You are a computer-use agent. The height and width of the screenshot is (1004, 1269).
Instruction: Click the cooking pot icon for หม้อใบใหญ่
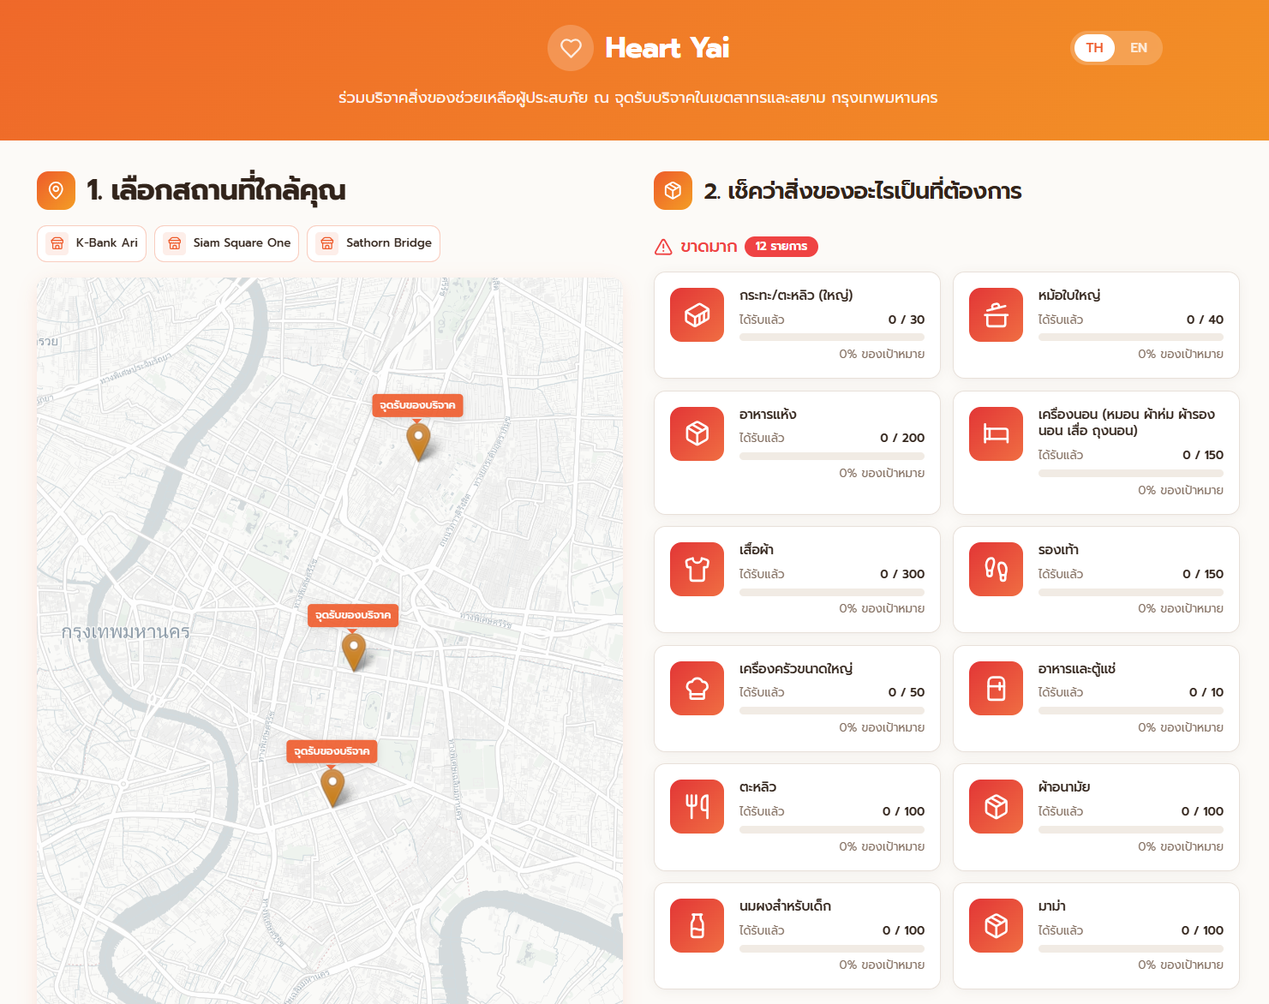[x=996, y=315]
